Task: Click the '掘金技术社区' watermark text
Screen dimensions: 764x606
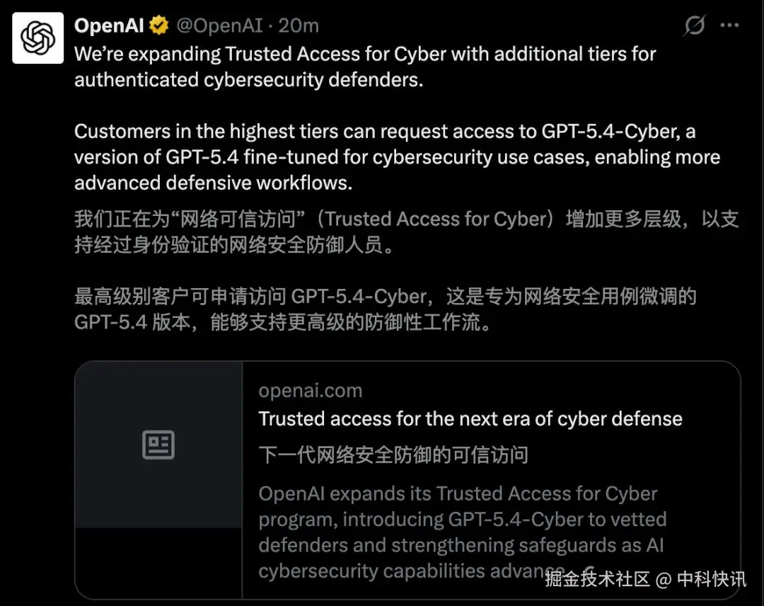Action: point(597,579)
